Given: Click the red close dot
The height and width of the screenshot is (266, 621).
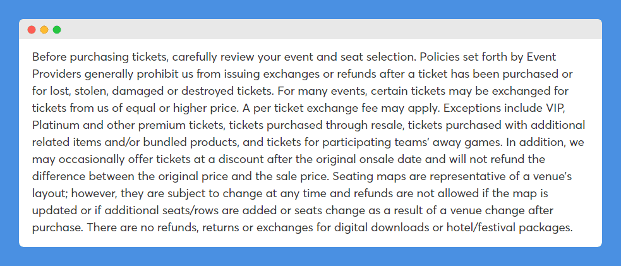Looking at the screenshot, I should [x=32, y=30].
